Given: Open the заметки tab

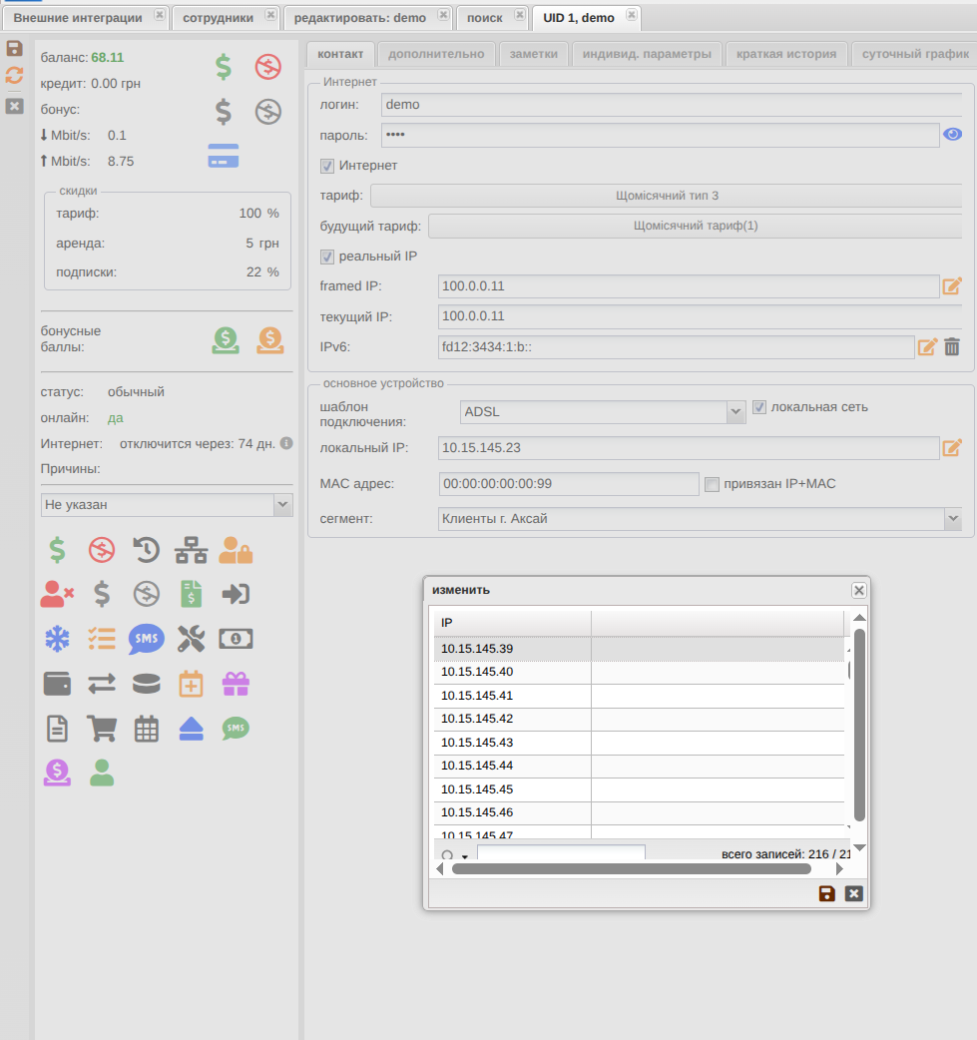Looking at the screenshot, I should click(533, 54).
